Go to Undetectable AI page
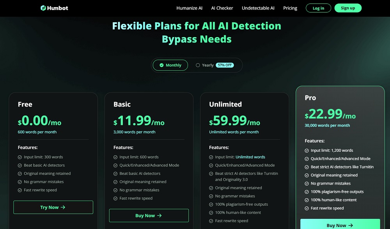The image size is (390, 229). tap(258, 8)
